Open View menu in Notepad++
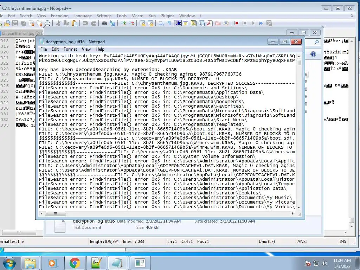The width and height of the screenshot is (360, 270). click(x=41, y=16)
